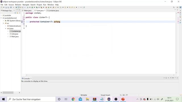Screen dimensions: 182x102
Task: Collapse the src folder node
Action: click(x=3, y=23)
